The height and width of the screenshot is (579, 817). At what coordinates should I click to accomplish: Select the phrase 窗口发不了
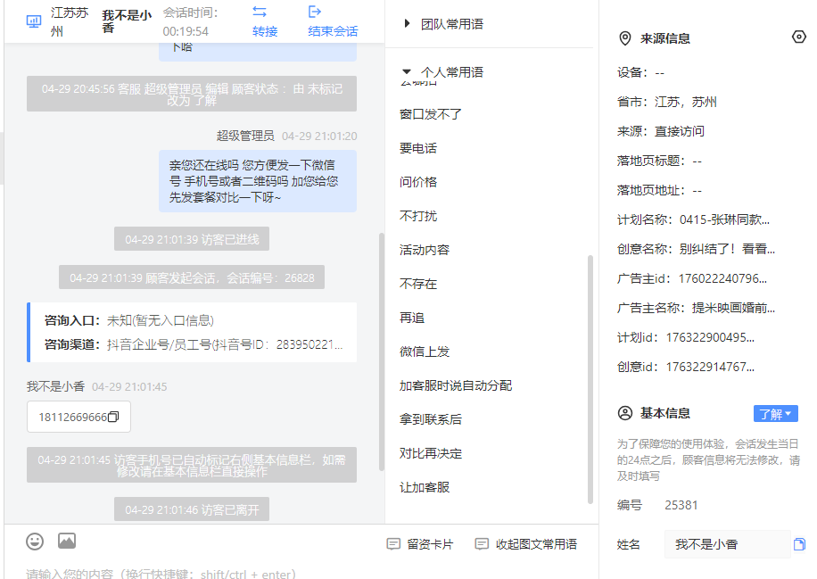pos(431,114)
